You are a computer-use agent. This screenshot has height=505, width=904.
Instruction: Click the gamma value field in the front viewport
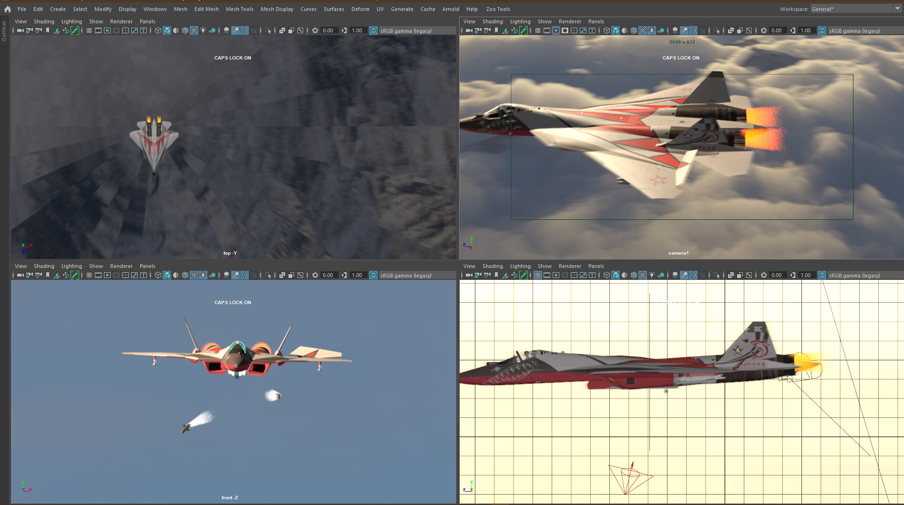coord(357,275)
